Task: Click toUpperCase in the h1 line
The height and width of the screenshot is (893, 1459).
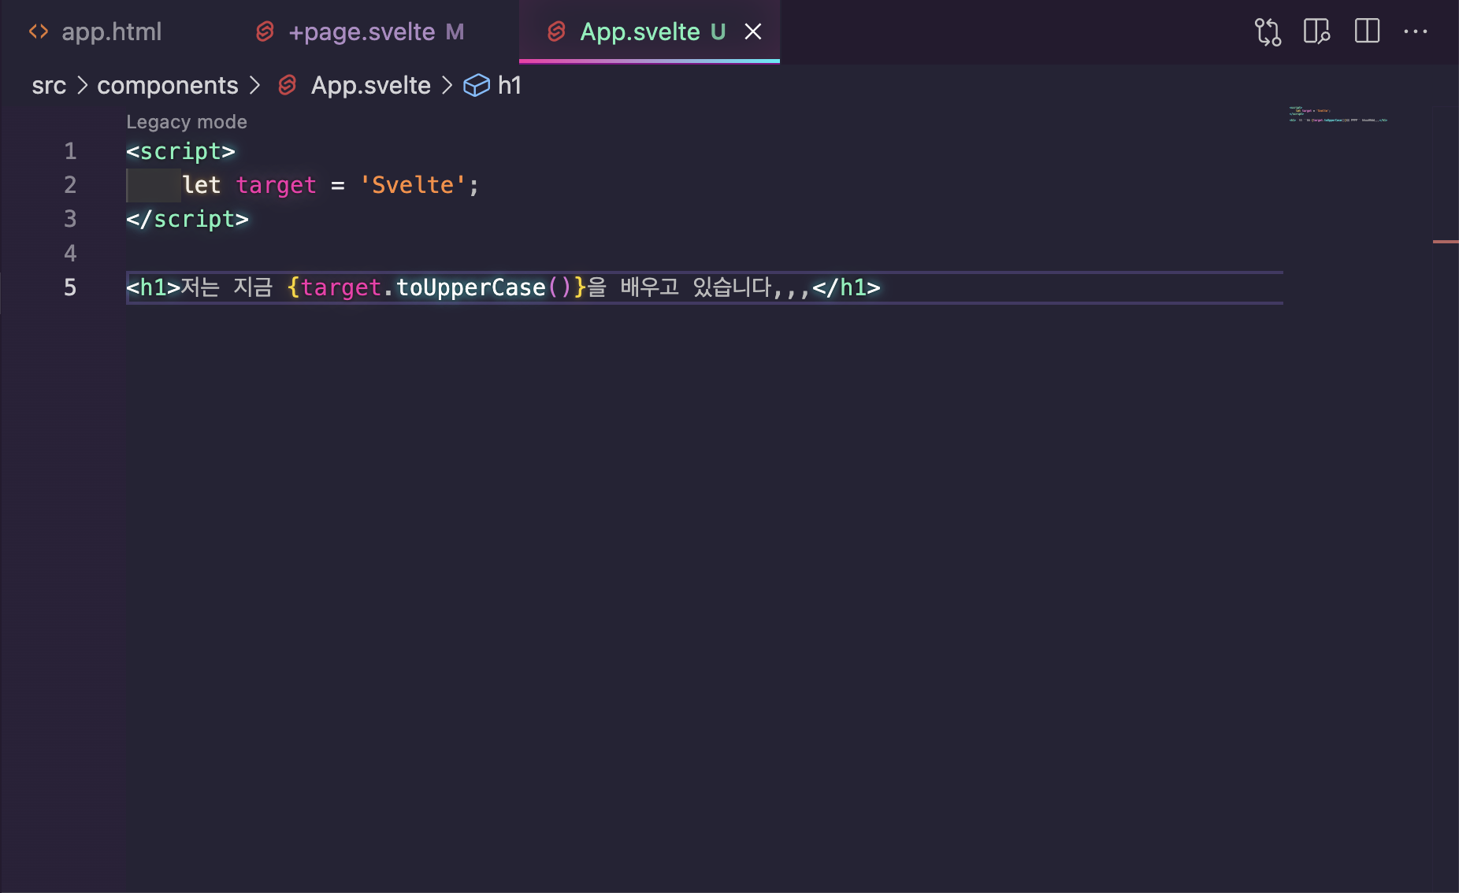Action: [471, 287]
